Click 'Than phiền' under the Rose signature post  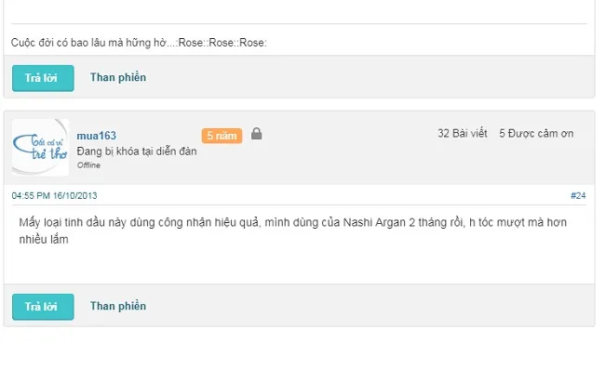[118, 77]
